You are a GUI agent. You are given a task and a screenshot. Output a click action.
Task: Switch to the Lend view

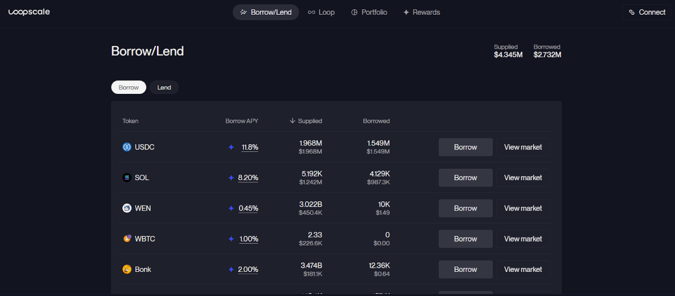(x=164, y=87)
